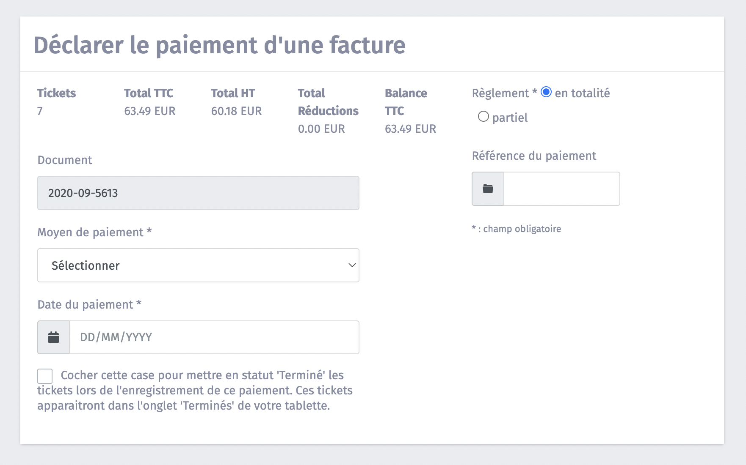Image resolution: width=746 pixels, height=465 pixels.
Task: Open the 'Sélectionner' payment method dropdown
Action: tap(198, 265)
